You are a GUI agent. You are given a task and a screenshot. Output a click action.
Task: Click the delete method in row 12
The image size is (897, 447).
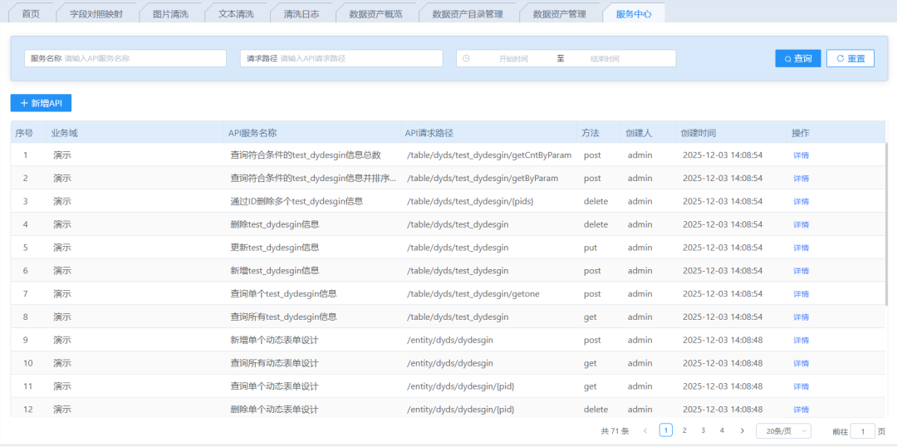pos(596,410)
